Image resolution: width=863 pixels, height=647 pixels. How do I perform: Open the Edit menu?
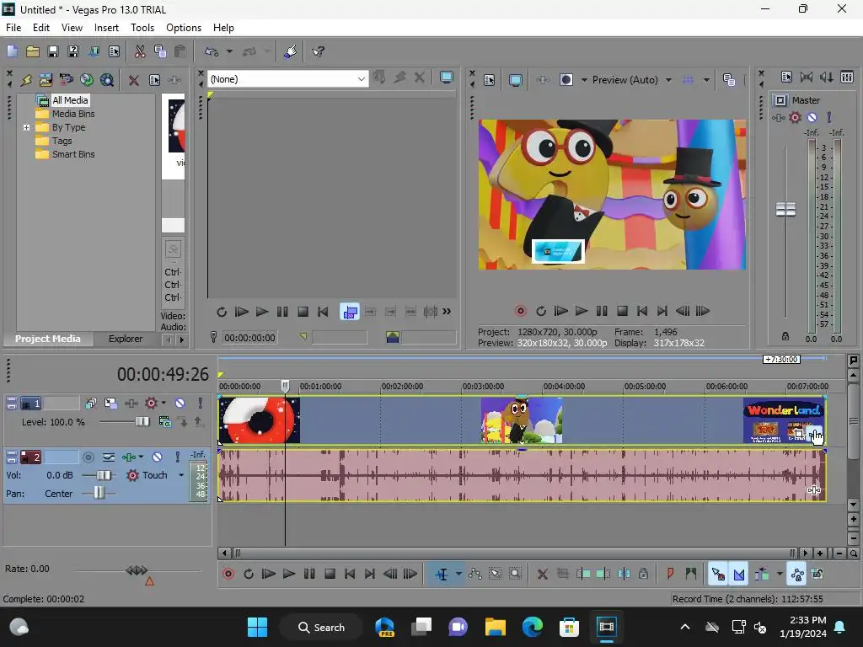click(40, 28)
